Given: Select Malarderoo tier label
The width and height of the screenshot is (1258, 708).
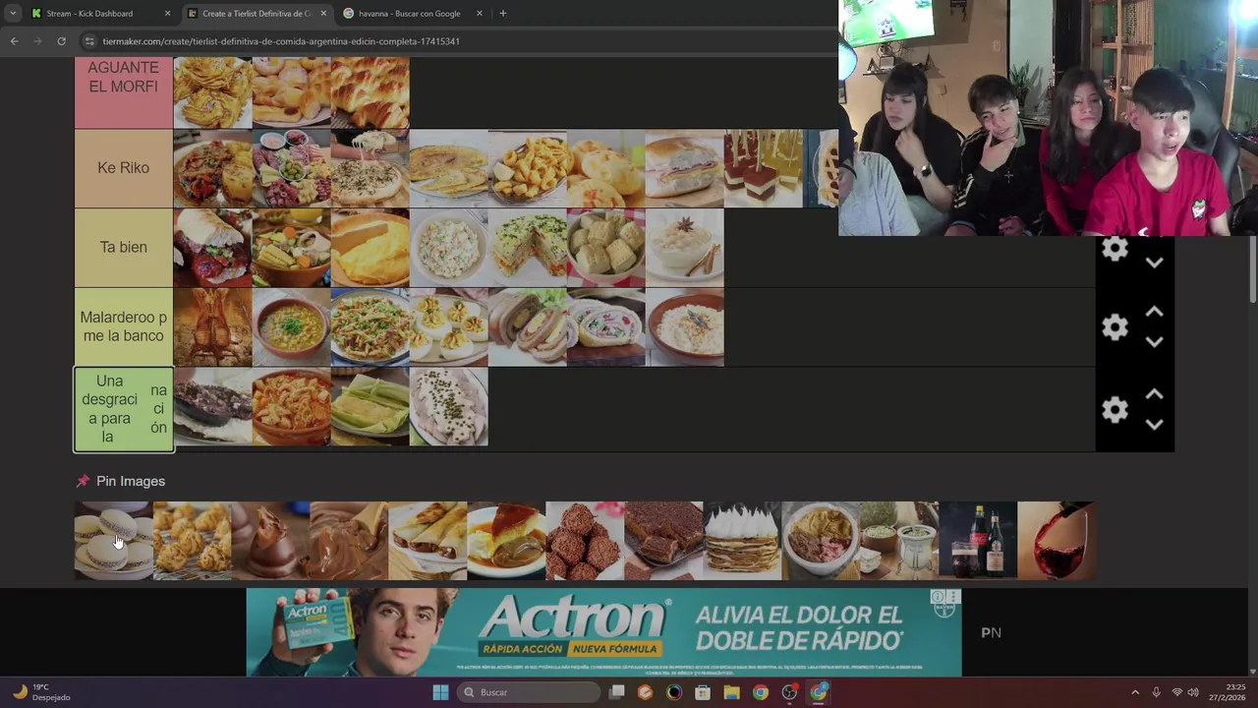Looking at the screenshot, I should tap(123, 326).
